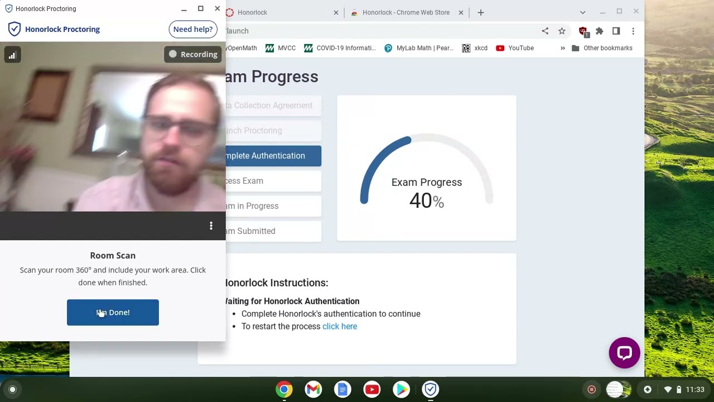Switch to the Honorlock browser tab
The width and height of the screenshot is (714, 402).
pyautogui.click(x=282, y=12)
